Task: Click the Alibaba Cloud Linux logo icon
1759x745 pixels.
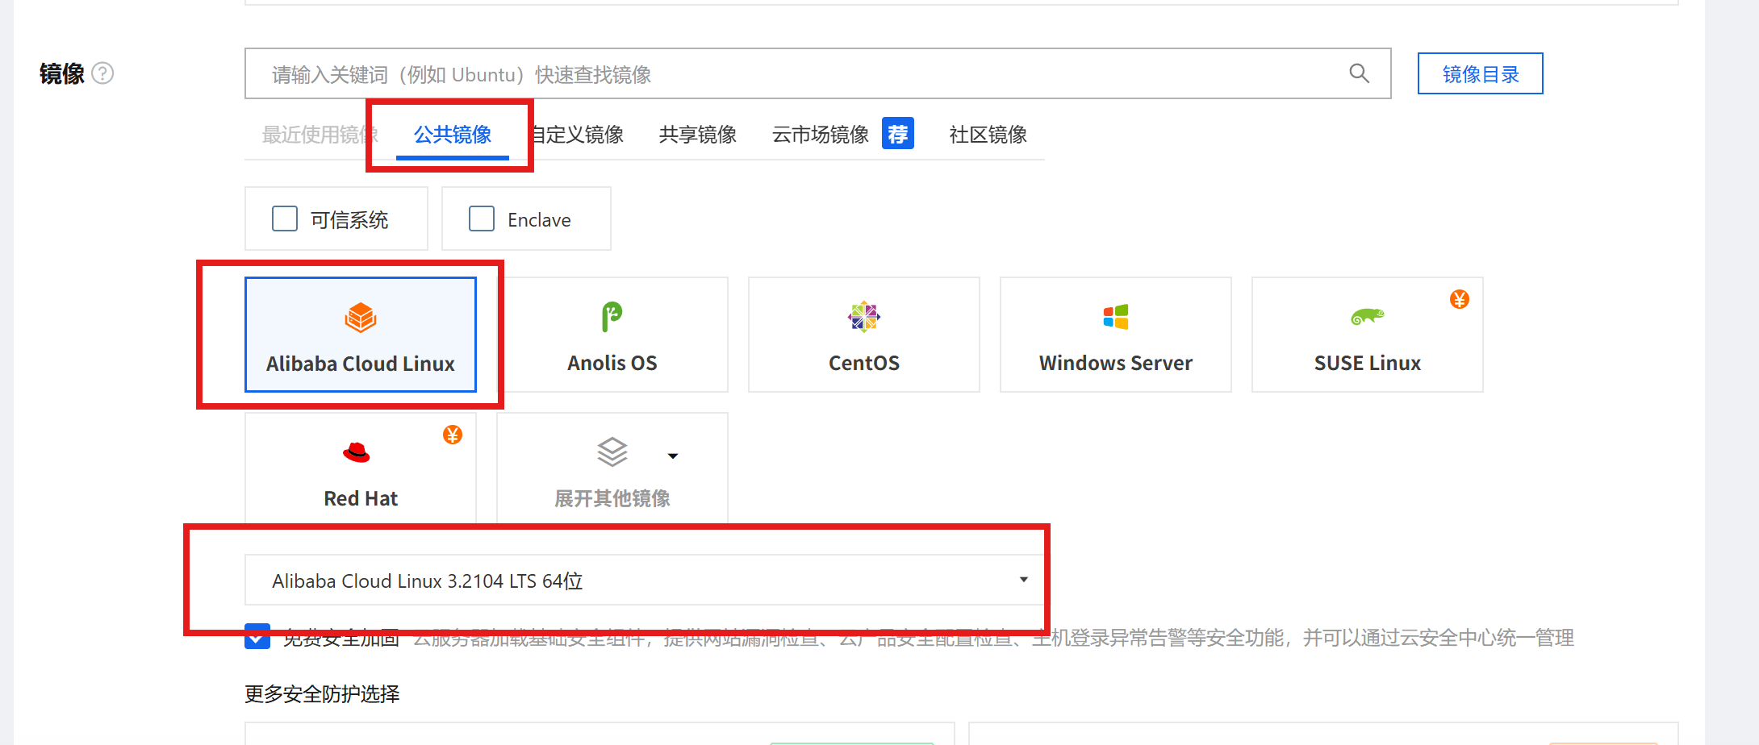Action: pos(361,318)
